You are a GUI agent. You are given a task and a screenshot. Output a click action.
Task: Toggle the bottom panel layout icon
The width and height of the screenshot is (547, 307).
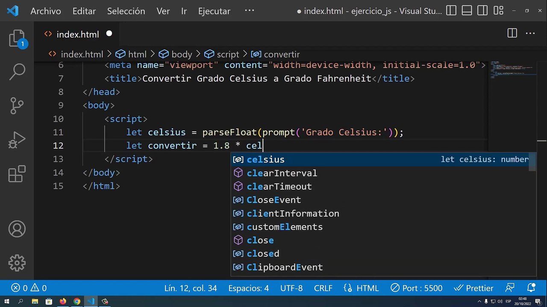[x=467, y=11]
